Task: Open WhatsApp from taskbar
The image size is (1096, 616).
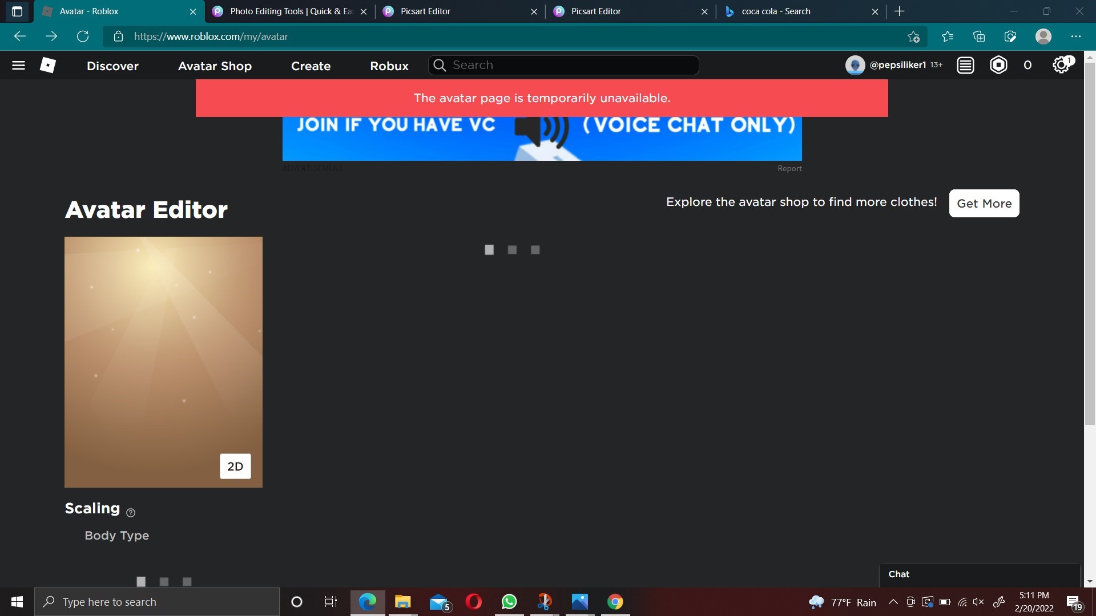Action: (x=509, y=602)
